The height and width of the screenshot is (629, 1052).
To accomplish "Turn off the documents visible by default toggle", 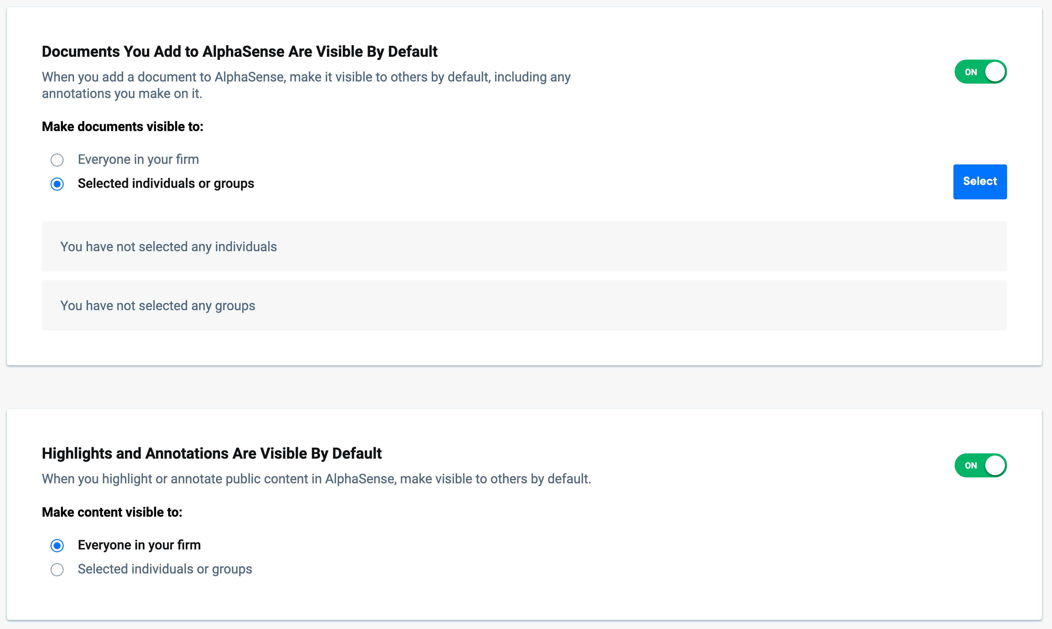I will [980, 72].
